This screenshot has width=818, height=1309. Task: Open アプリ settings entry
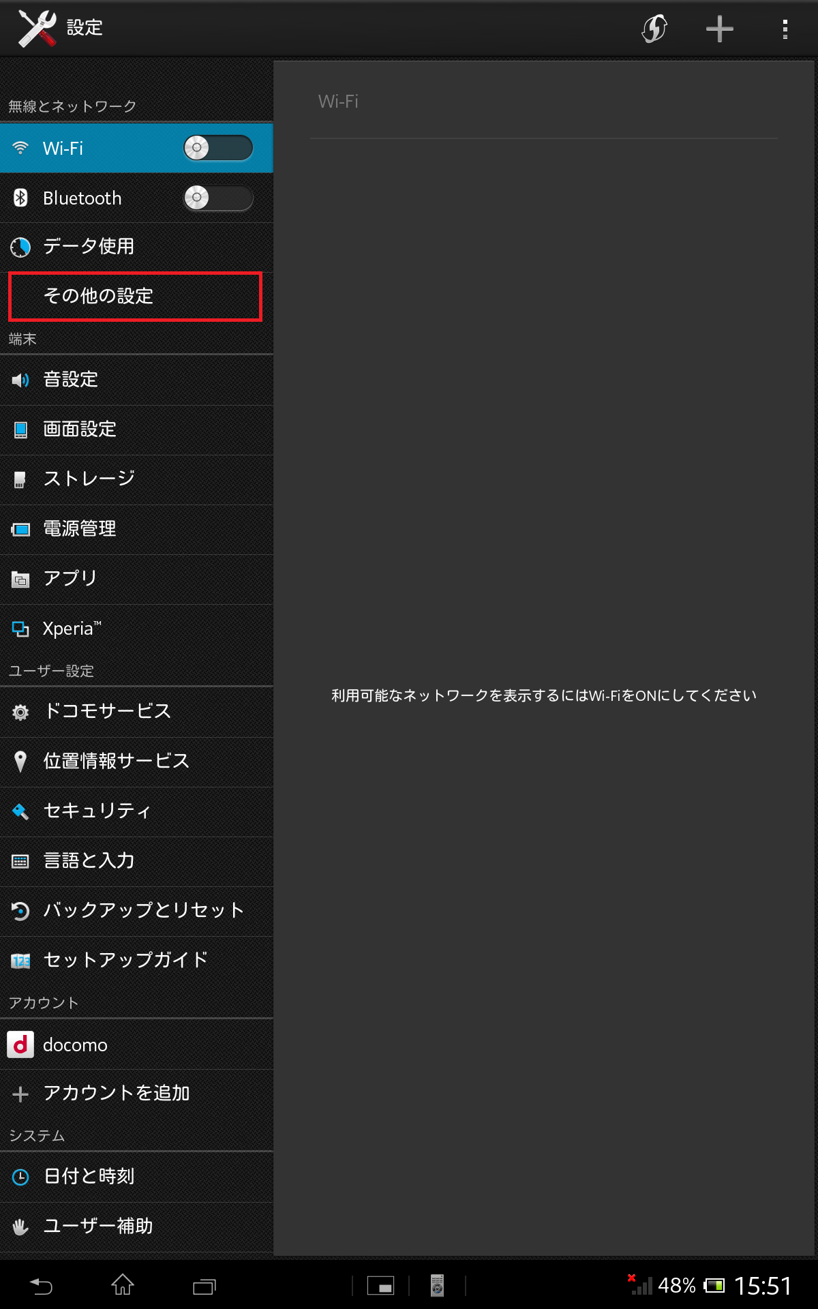coord(136,579)
